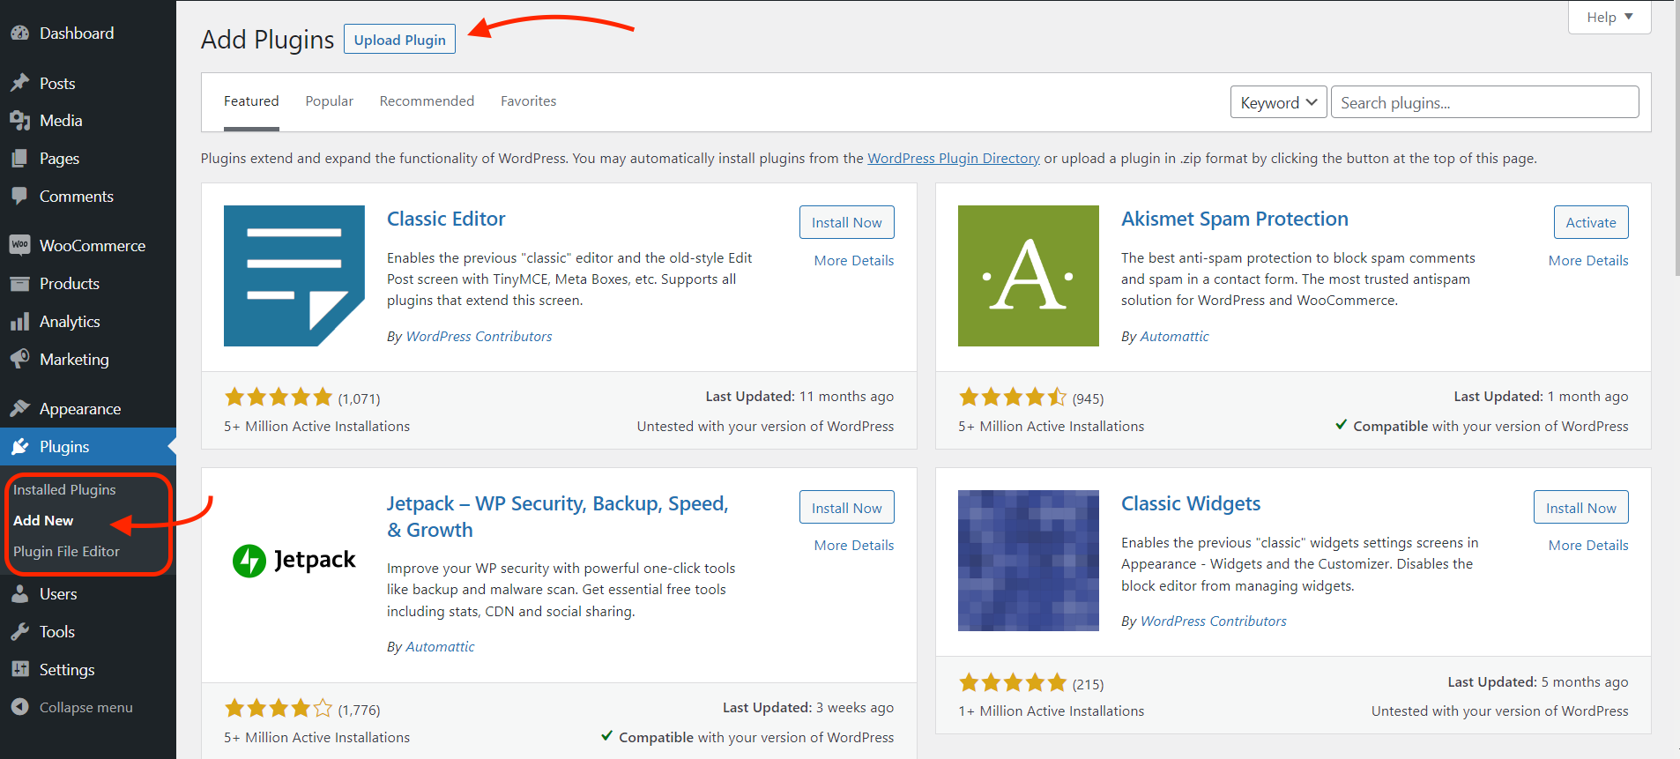This screenshot has height=759, width=1680.
Task: Switch to the Featured tab
Action: pyautogui.click(x=251, y=101)
